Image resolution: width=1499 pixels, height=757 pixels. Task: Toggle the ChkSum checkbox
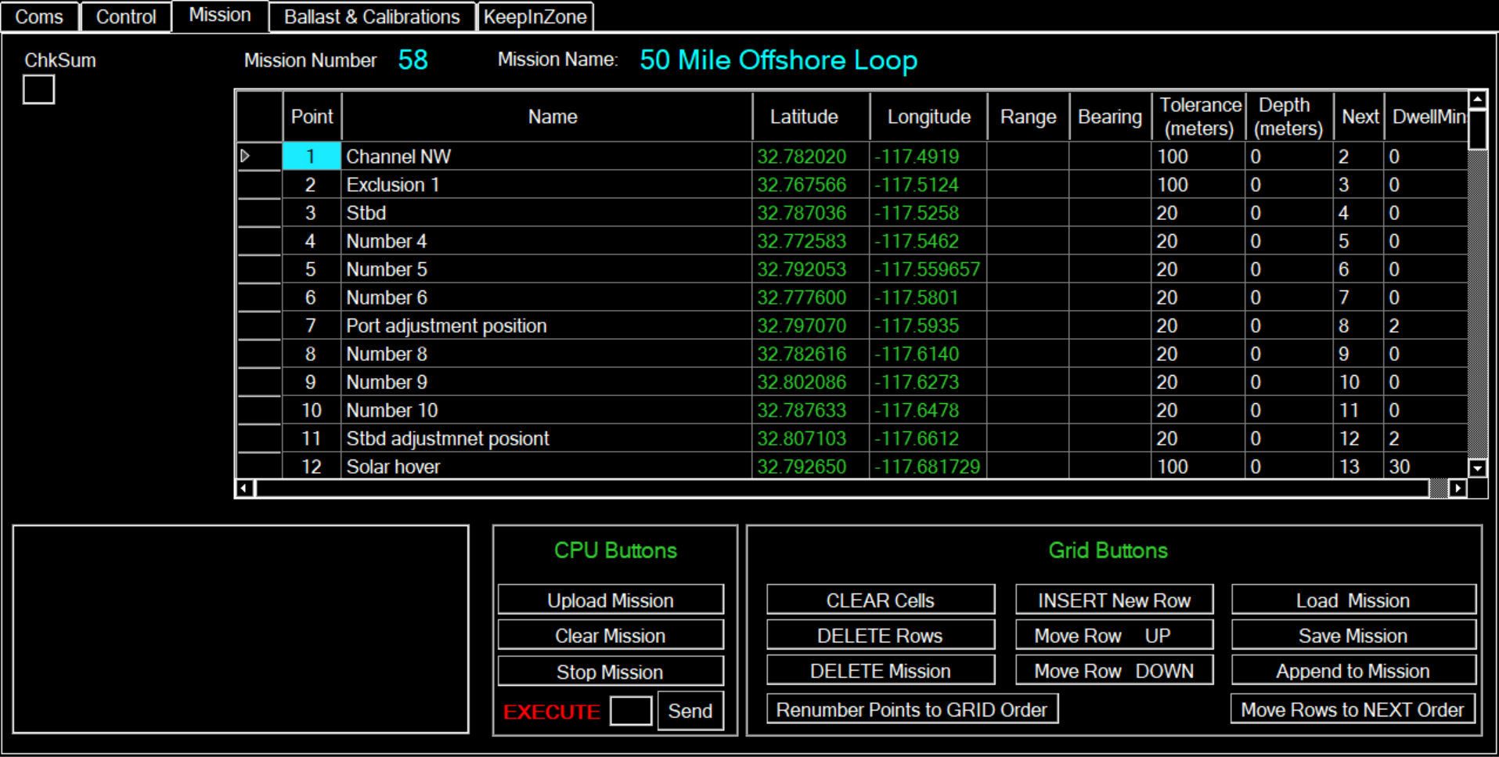point(38,89)
